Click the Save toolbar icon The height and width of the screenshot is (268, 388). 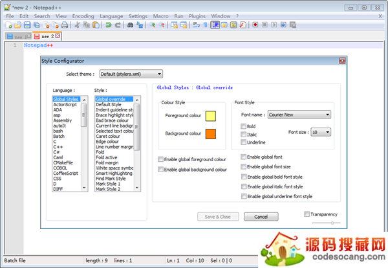27,25
